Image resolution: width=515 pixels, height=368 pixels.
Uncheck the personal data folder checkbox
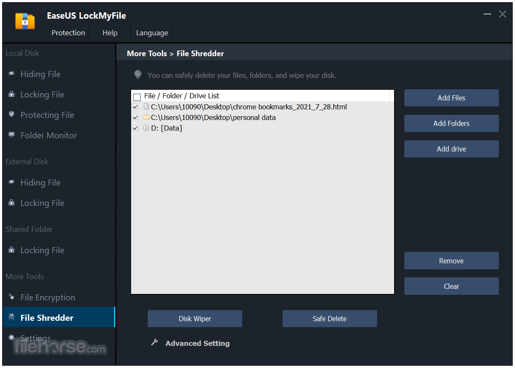tap(135, 117)
